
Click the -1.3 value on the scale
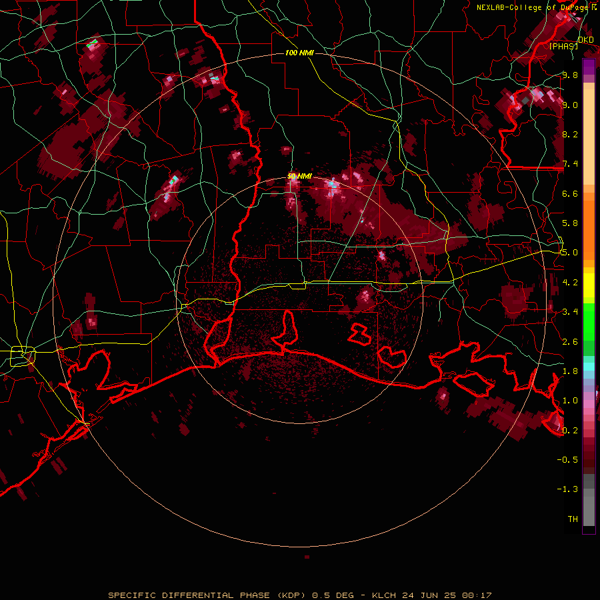[x=567, y=489]
